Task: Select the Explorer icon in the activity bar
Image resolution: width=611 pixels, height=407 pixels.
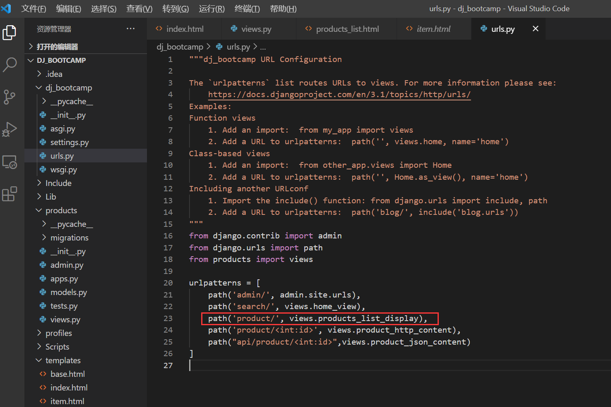Action: coord(10,32)
